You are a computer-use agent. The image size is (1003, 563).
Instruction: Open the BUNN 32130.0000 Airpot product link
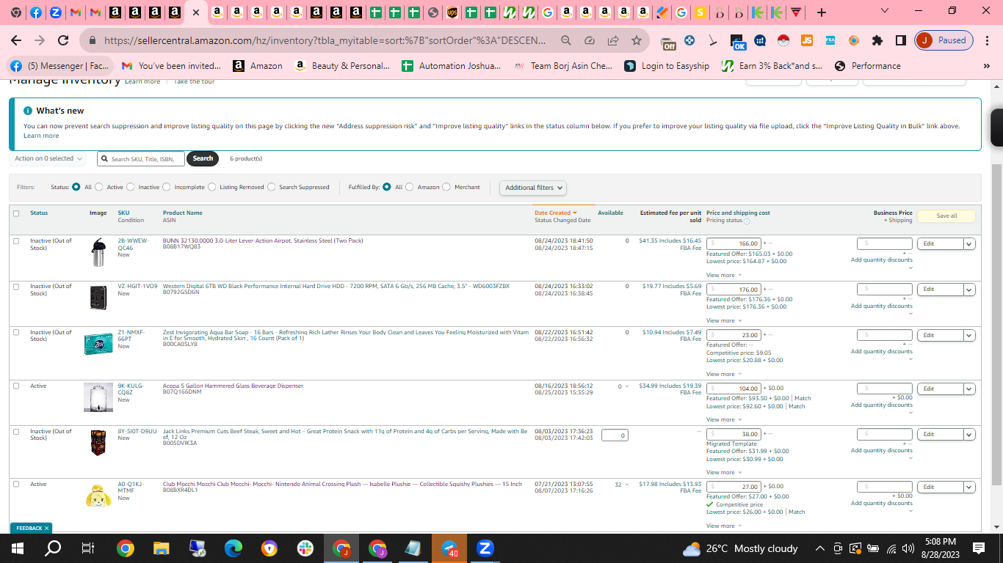(263, 240)
